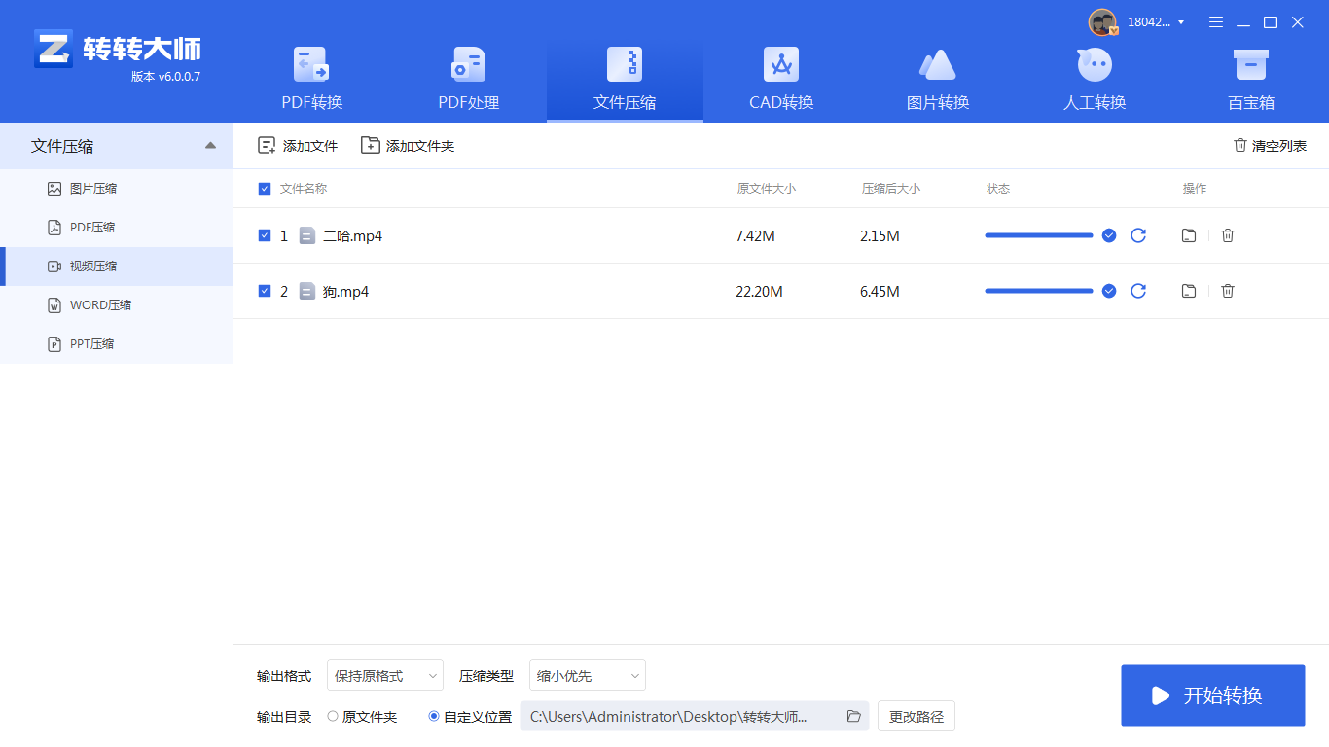The width and height of the screenshot is (1329, 747).
Task: Click the file name 二哈.mp4
Action: (x=352, y=236)
